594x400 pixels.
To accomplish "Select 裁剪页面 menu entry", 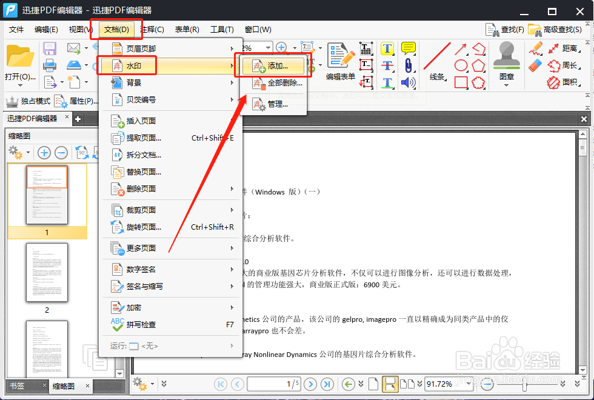I will 170,210.
